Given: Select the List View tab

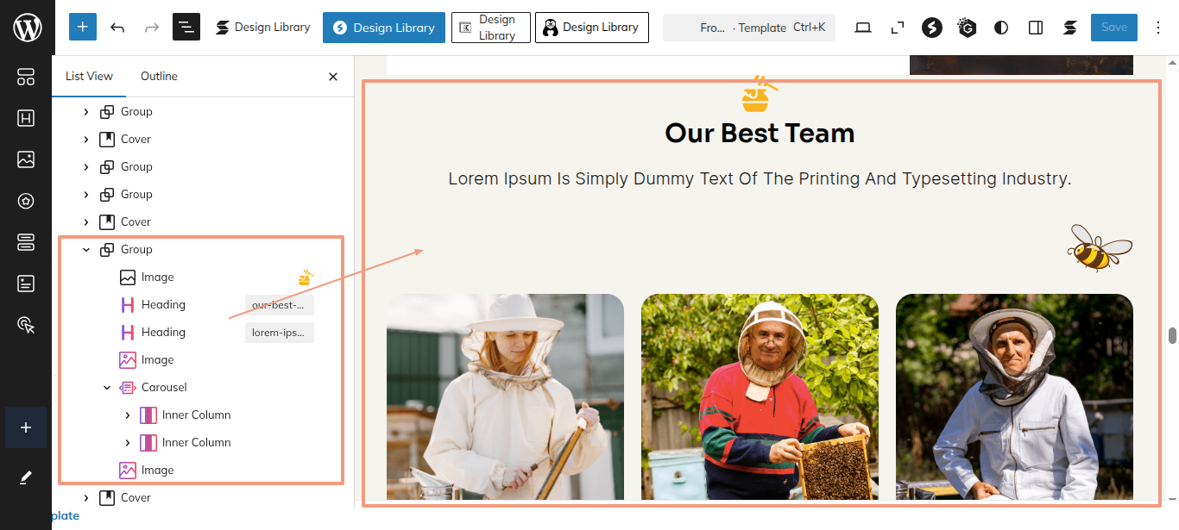Looking at the screenshot, I should coord(89,77).
